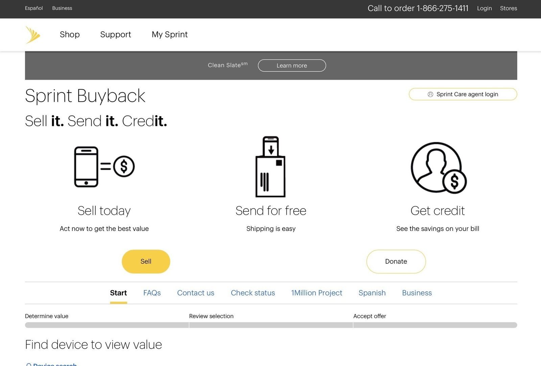Switch language via Español link

tap(34, 8)
